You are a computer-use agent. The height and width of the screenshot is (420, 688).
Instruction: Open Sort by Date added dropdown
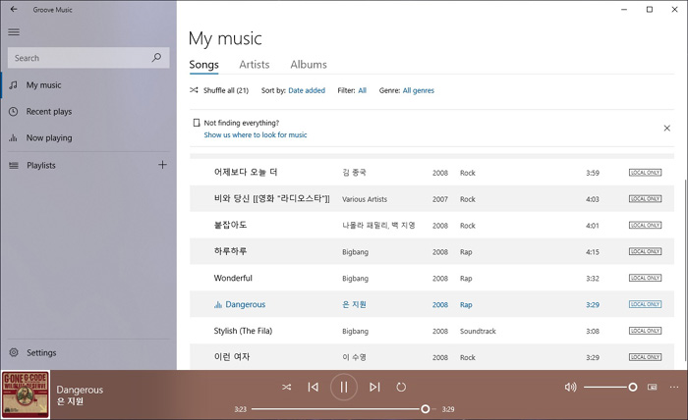pyautogui.click(x=307, y=90)
